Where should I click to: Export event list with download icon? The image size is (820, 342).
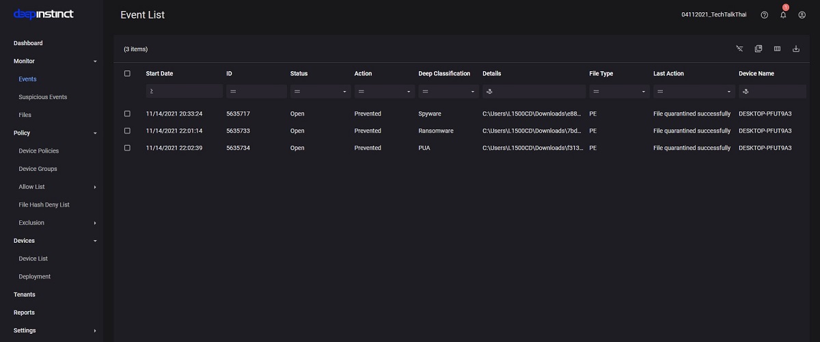coord(796,49)
